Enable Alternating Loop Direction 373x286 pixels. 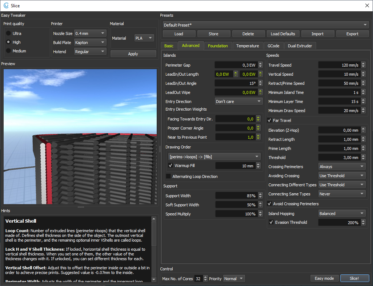(168, 176)
